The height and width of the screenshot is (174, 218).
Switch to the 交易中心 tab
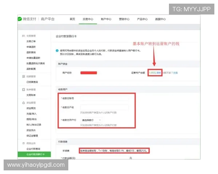[x=88, y=19]
